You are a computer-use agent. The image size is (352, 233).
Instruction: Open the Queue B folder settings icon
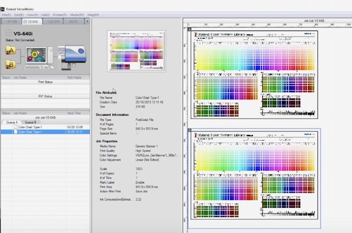[x=11, y=65]
